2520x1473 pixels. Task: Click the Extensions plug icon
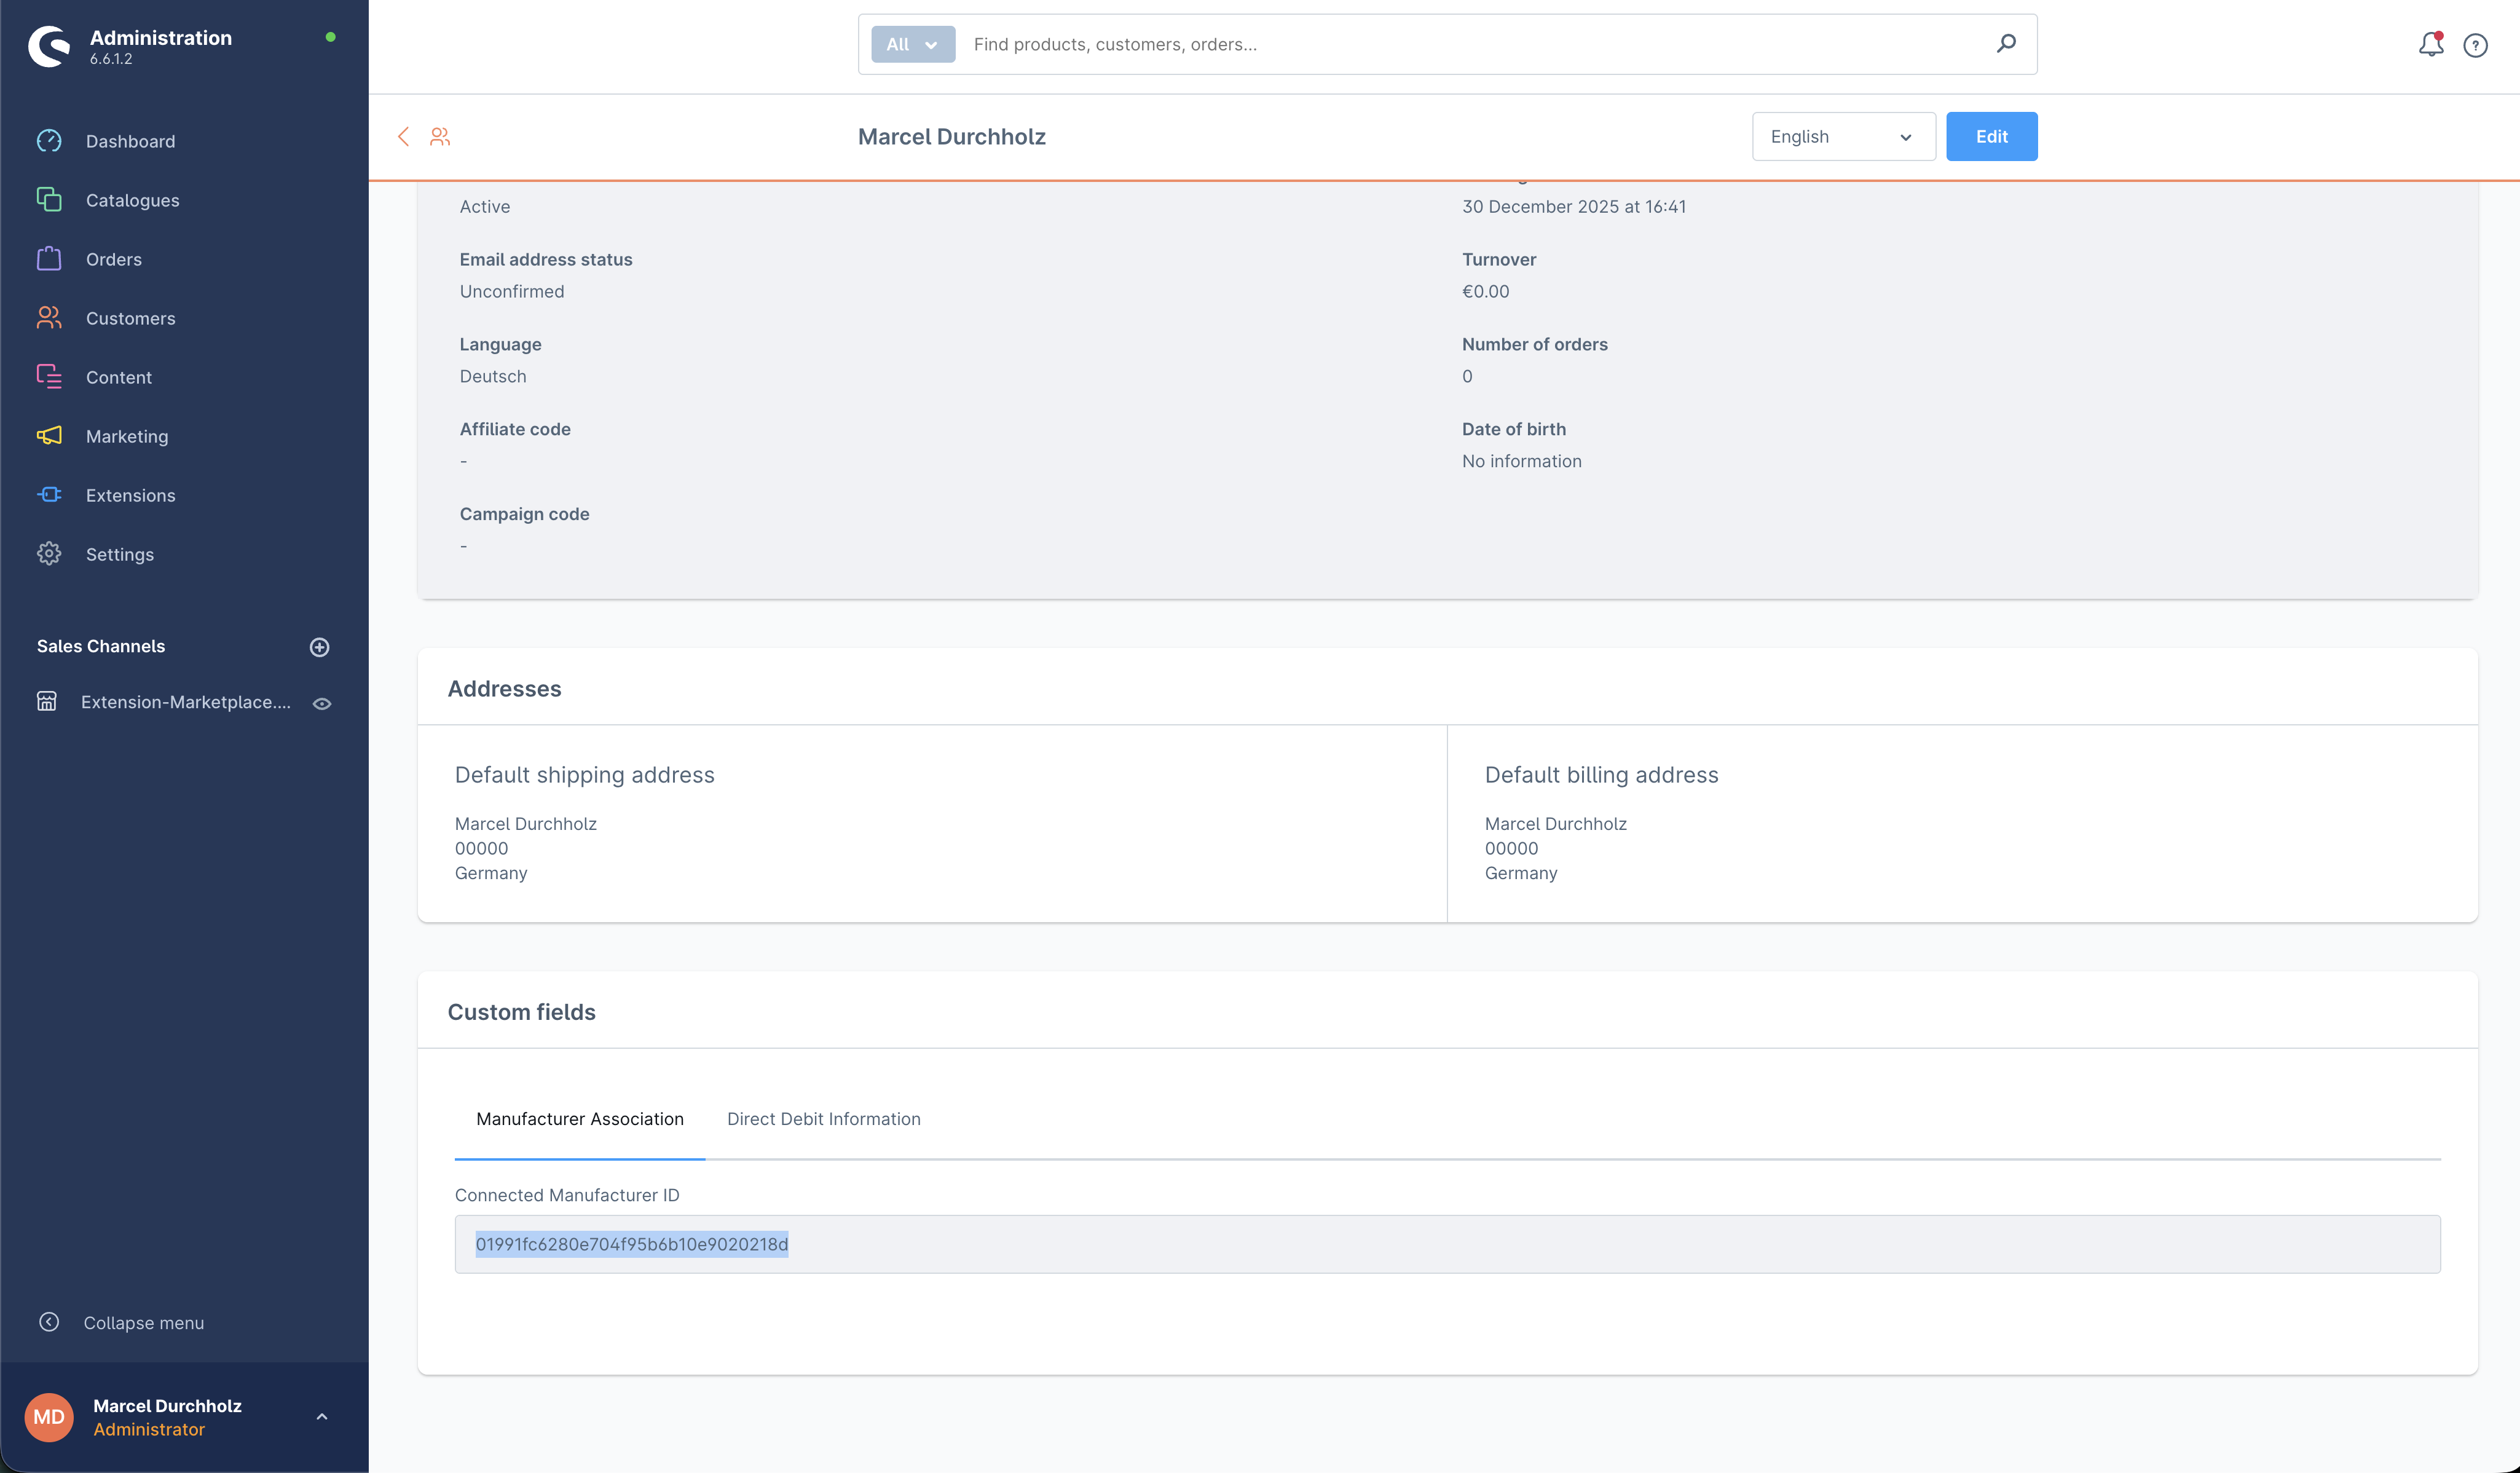click(49, 495)
